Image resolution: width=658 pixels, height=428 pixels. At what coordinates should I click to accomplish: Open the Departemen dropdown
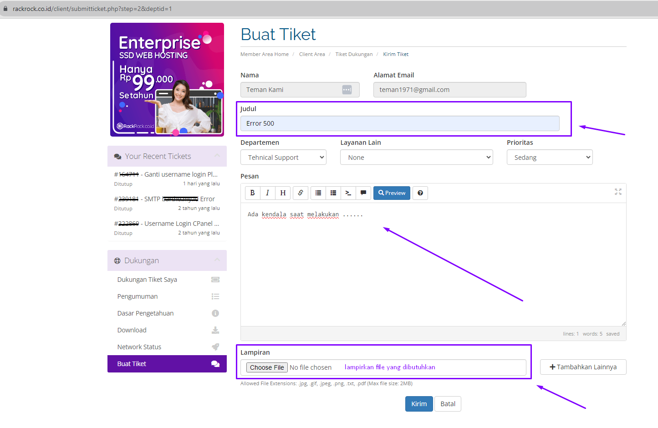(x=283, y=158)
